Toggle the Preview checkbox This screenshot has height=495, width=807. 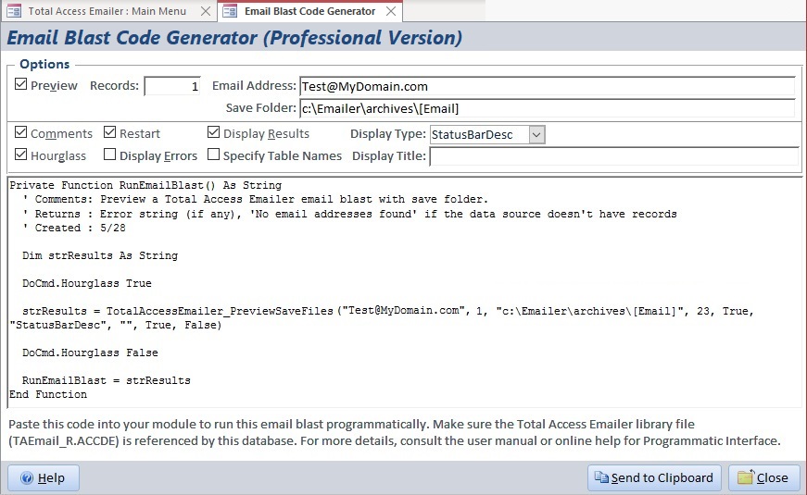pyautogui.click(x=21, y=85)
